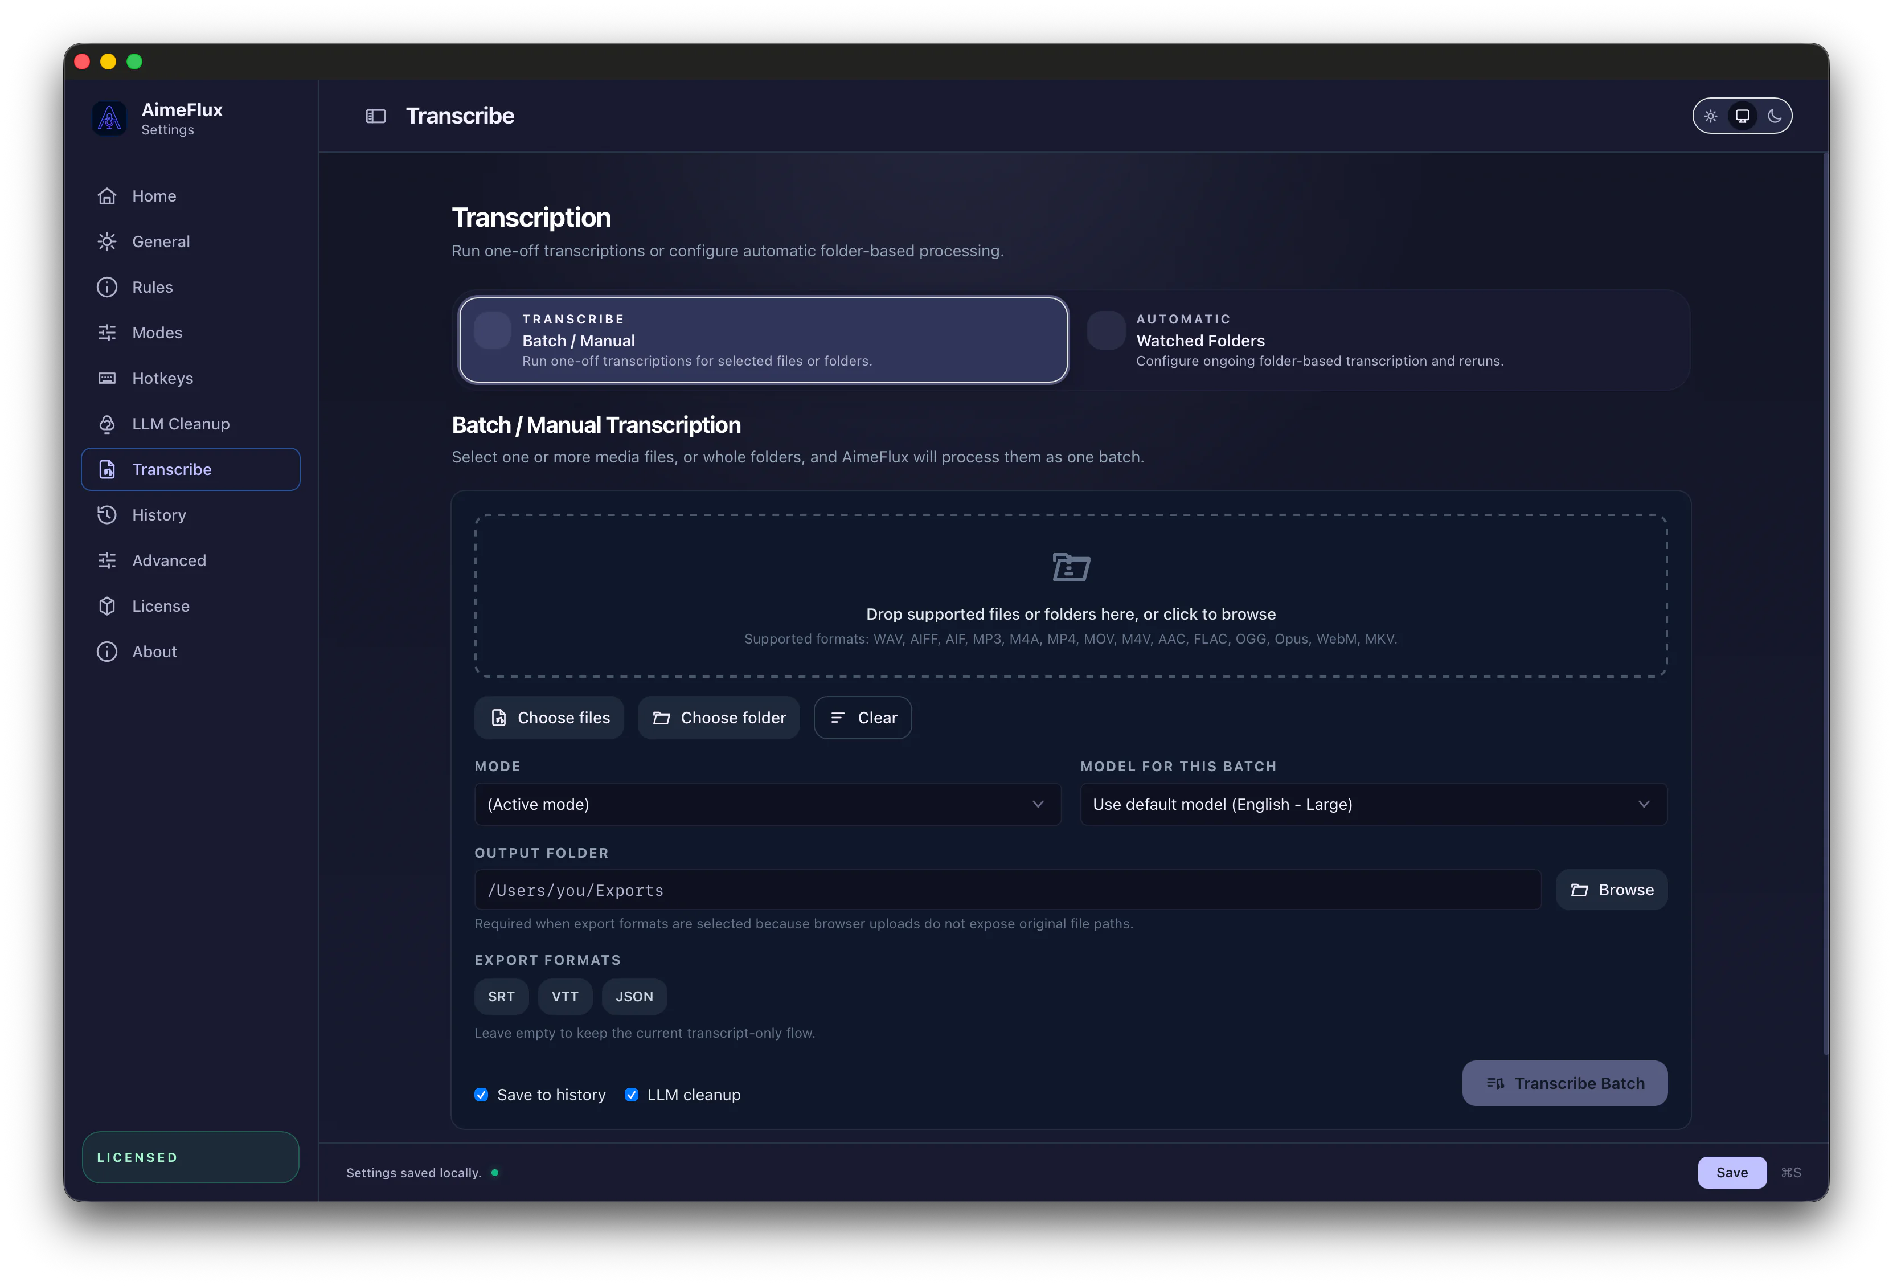The height and width of the screenshot is (1286, 1893).
Task: Click the Modes sliders icon
Action: point(106,333)
